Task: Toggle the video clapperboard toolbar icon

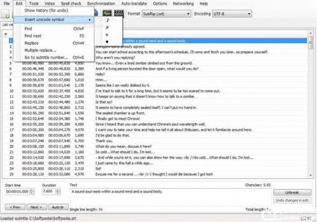Action: point(119,13)
